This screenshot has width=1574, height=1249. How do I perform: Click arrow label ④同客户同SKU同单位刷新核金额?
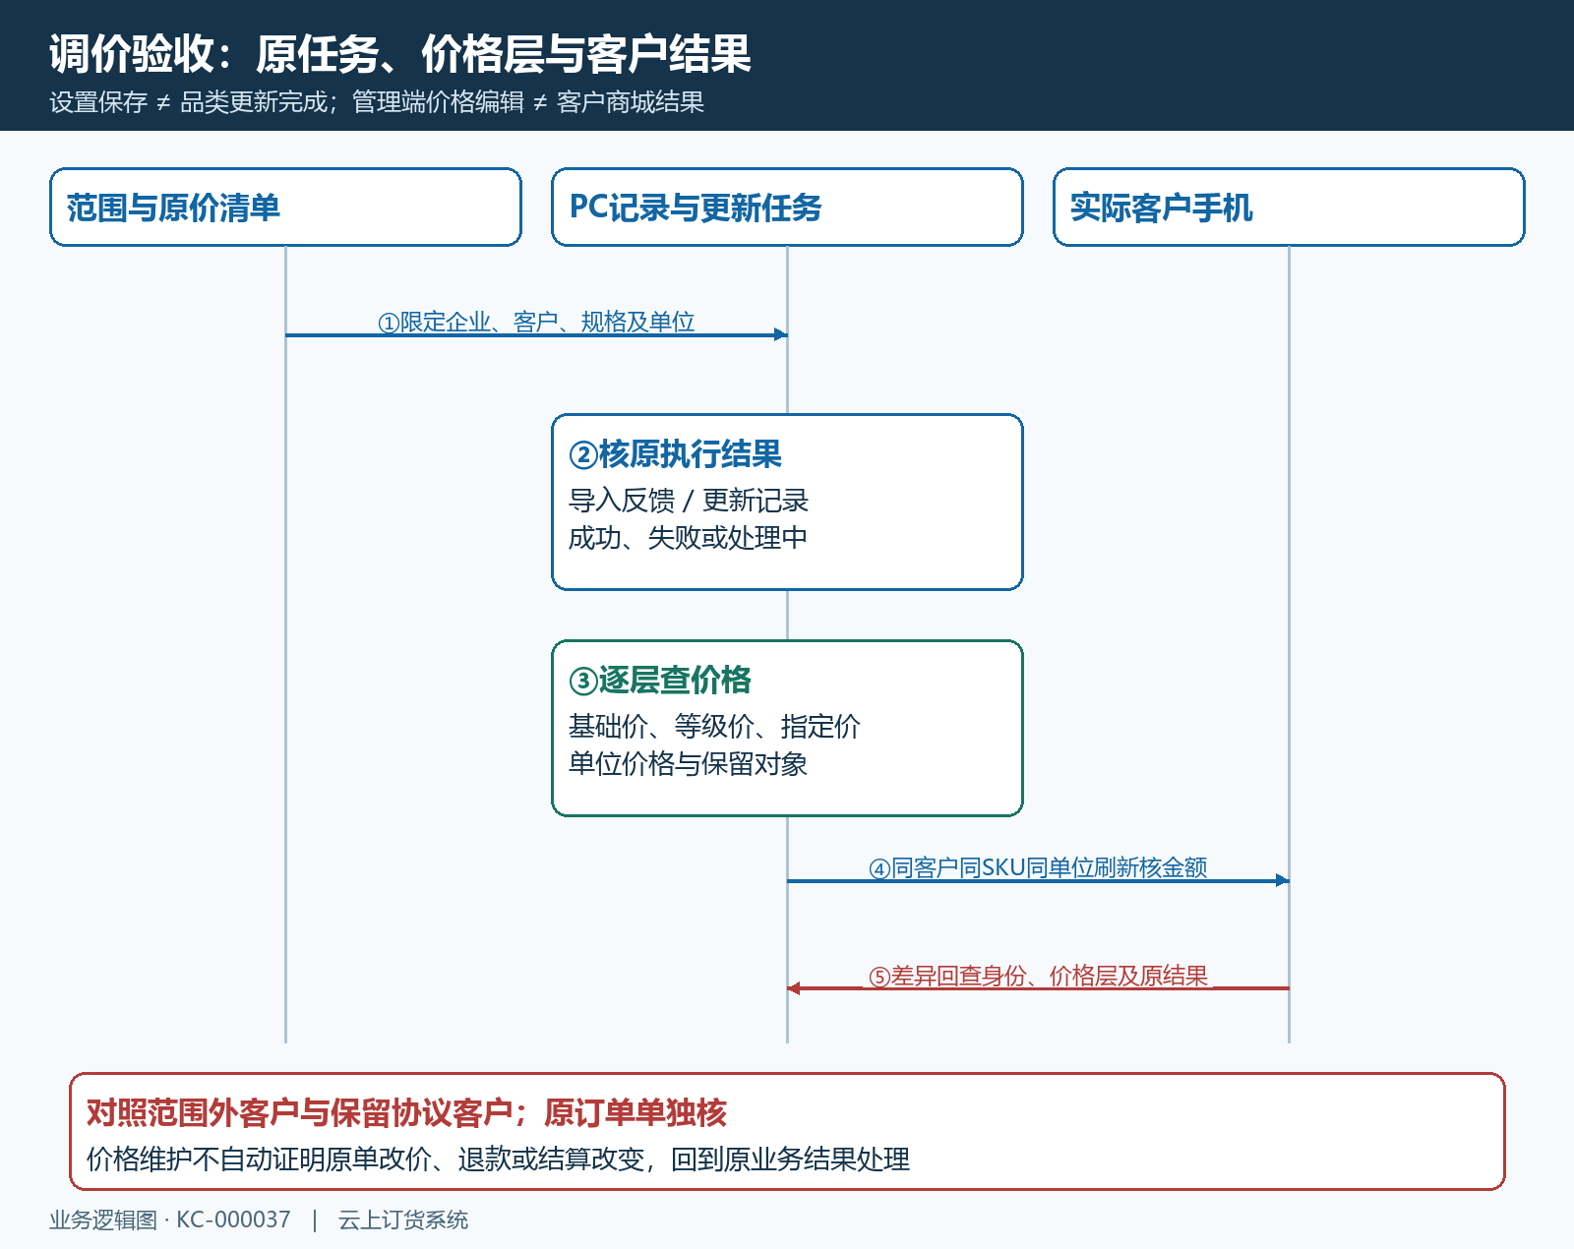(1038, 867)
